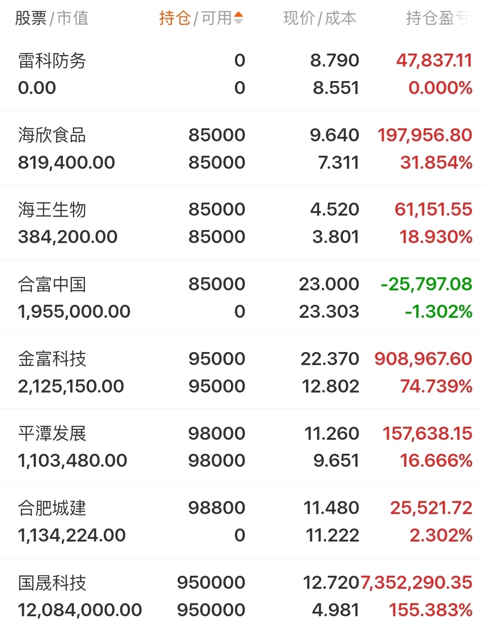The height and width of the screenshot is (632, 486).
Task: Sort by the 股票/市值 column header
Action: tap(52, 18)
